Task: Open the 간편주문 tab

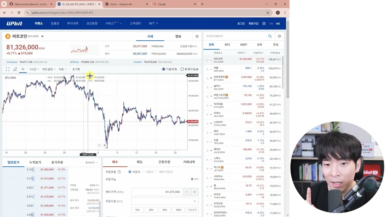Action: click(164, 162)
